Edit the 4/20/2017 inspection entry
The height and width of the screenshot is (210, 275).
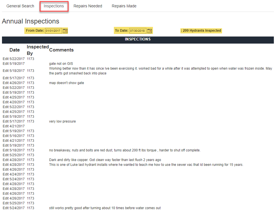[x=6, y=102]
